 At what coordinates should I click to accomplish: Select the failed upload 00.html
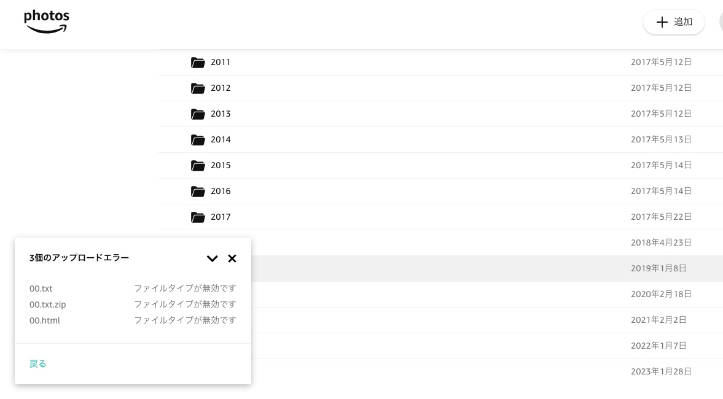45,320
